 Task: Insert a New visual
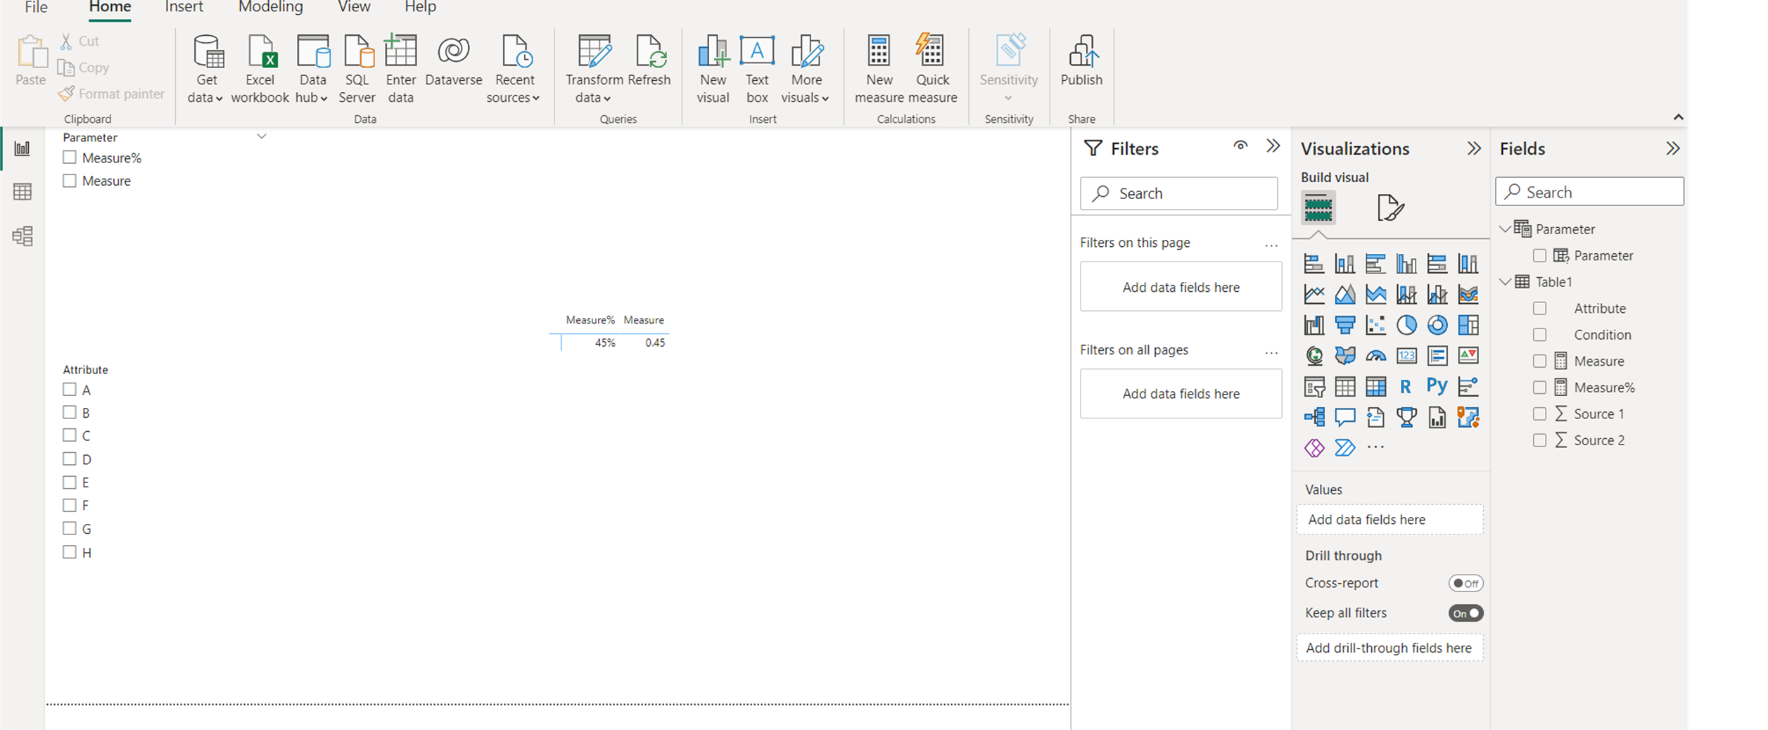[x=713, y=69]
